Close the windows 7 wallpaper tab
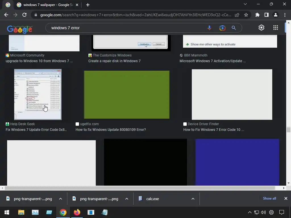The width and height of the screenshot is (291, 218). pos(77,5)
